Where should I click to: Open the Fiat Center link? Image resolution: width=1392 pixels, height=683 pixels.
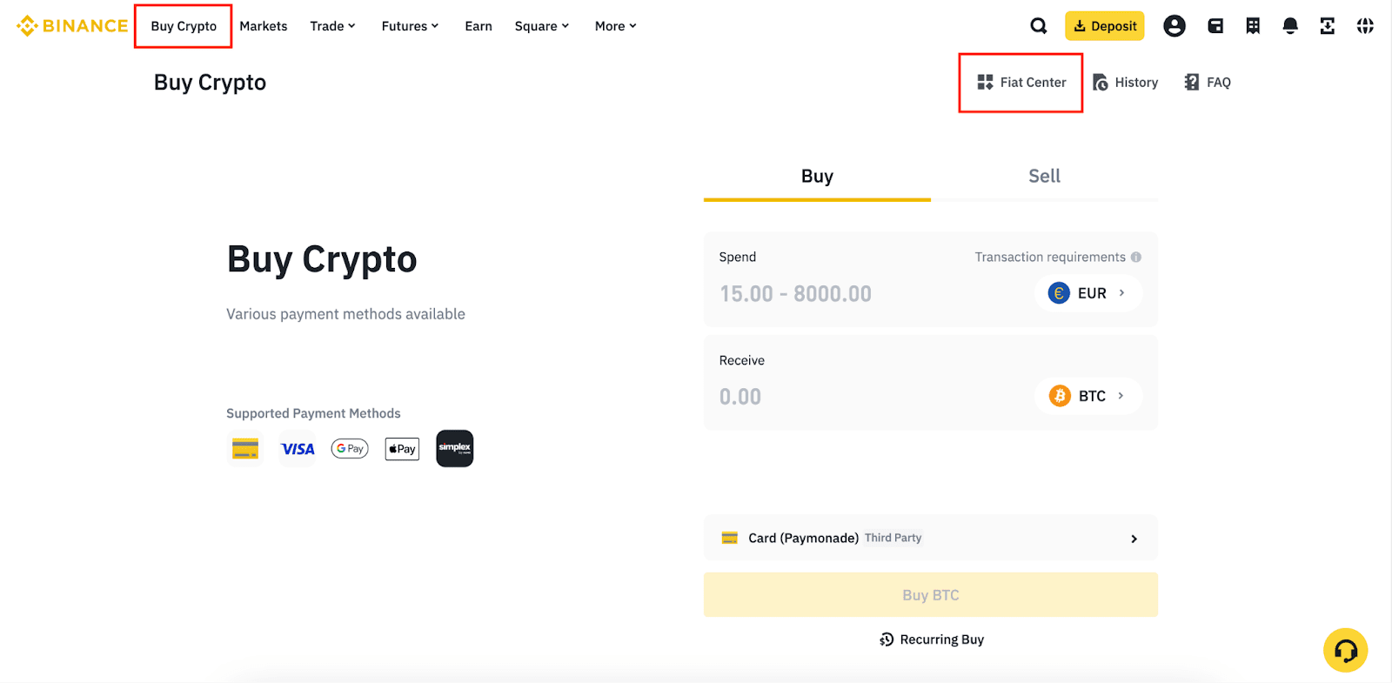pyautogui.click(x=1021, y=83)
